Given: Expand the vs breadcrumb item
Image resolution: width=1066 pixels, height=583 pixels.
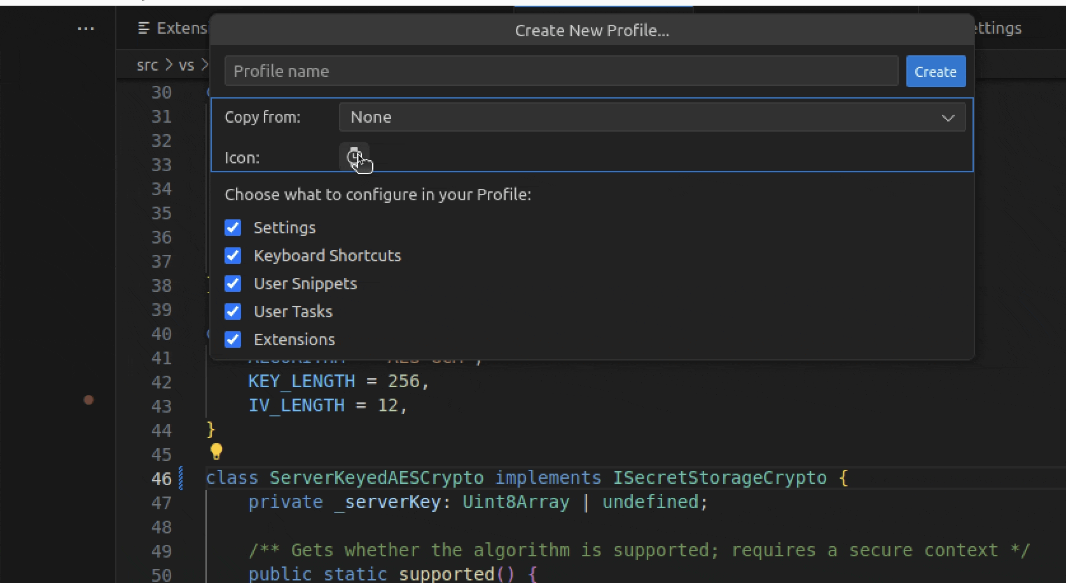Looking at the screenshot, I should (186, 64).
